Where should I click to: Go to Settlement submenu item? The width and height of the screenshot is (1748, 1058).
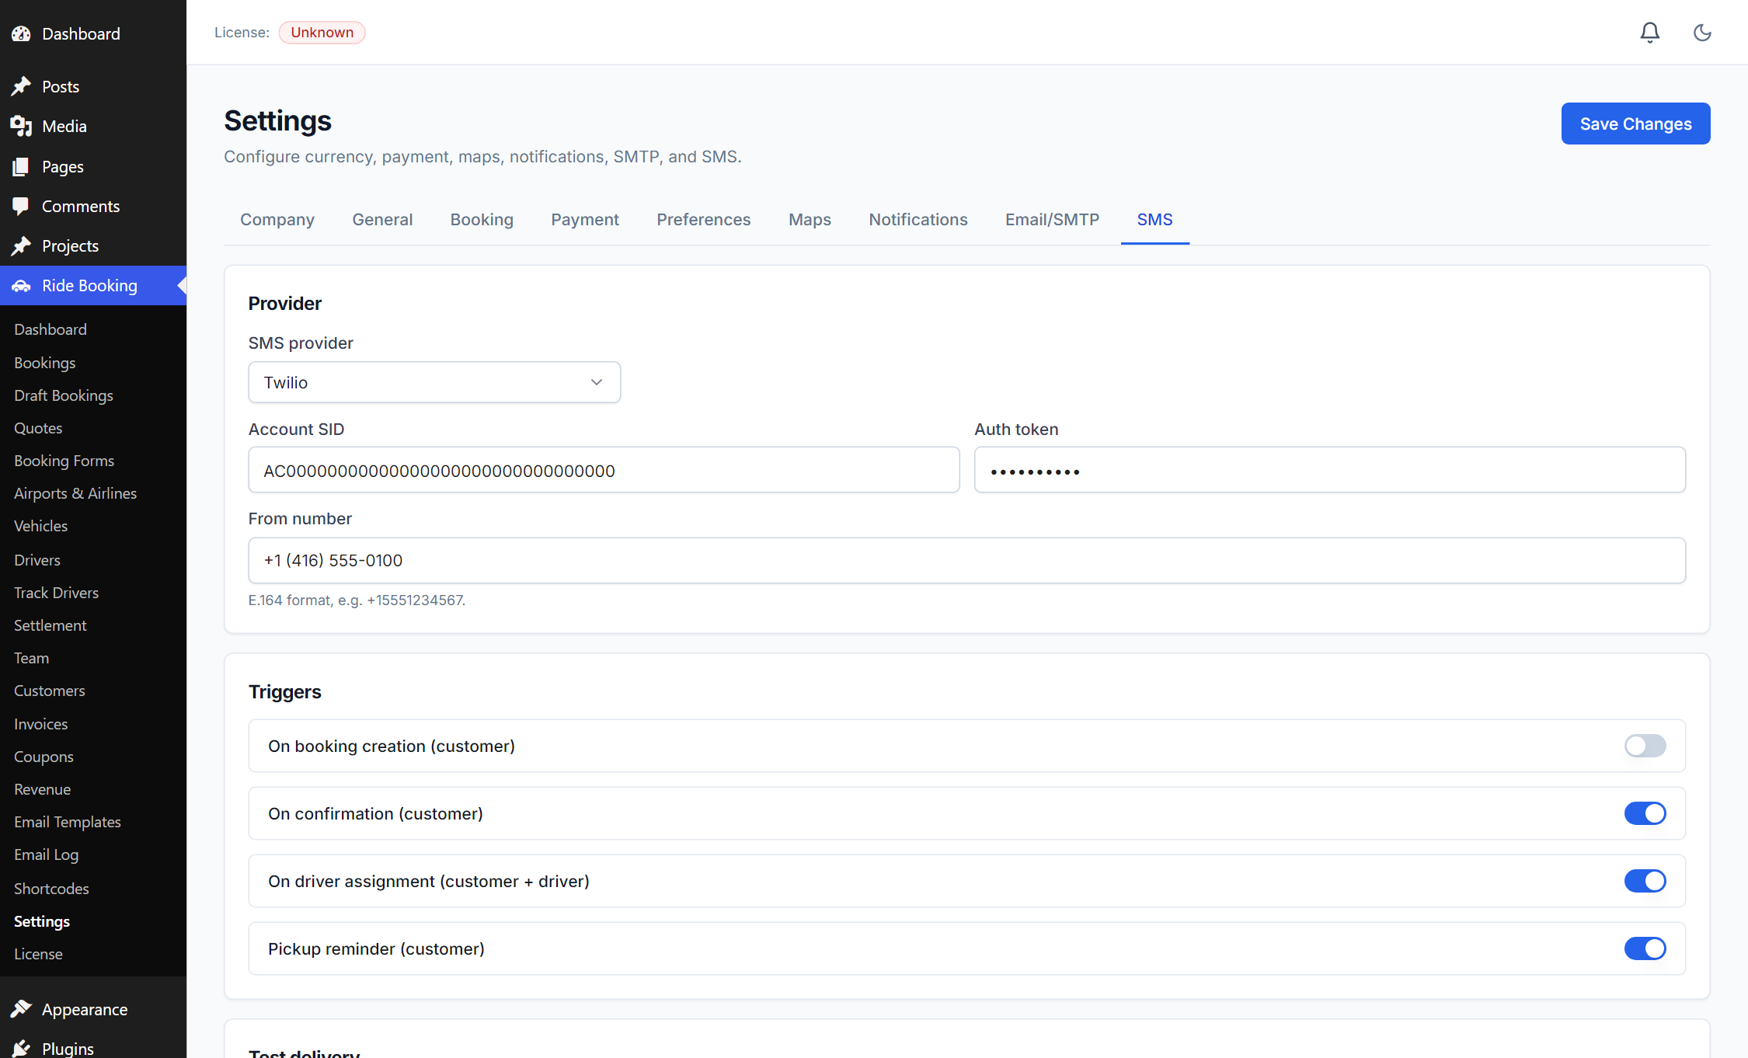[x=50, y=625]
